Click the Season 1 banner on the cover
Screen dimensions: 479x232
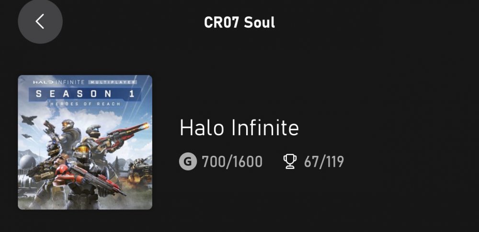click(x=80, y=93)
